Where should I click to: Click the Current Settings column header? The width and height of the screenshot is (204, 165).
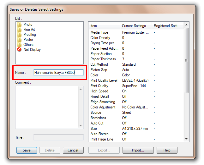click(x=136, y=26)
